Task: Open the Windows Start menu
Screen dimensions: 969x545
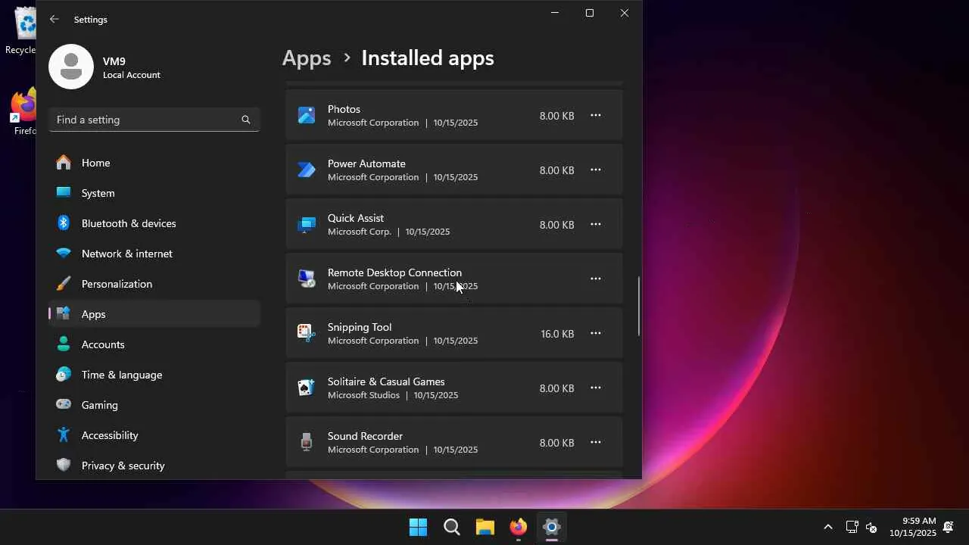Action: (418, 527)
